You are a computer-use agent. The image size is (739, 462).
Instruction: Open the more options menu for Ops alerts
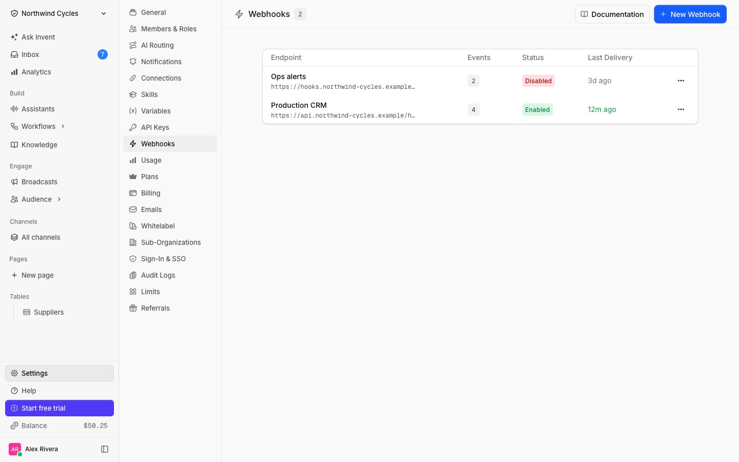[681, 81]
